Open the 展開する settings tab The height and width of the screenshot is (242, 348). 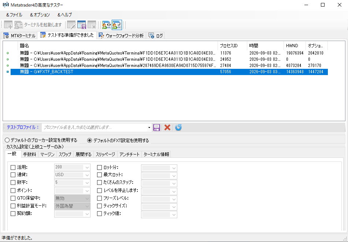[84, 154]
